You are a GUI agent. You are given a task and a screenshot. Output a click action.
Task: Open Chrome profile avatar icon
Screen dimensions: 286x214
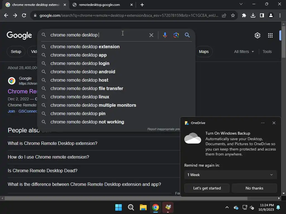tap(271, 16)
